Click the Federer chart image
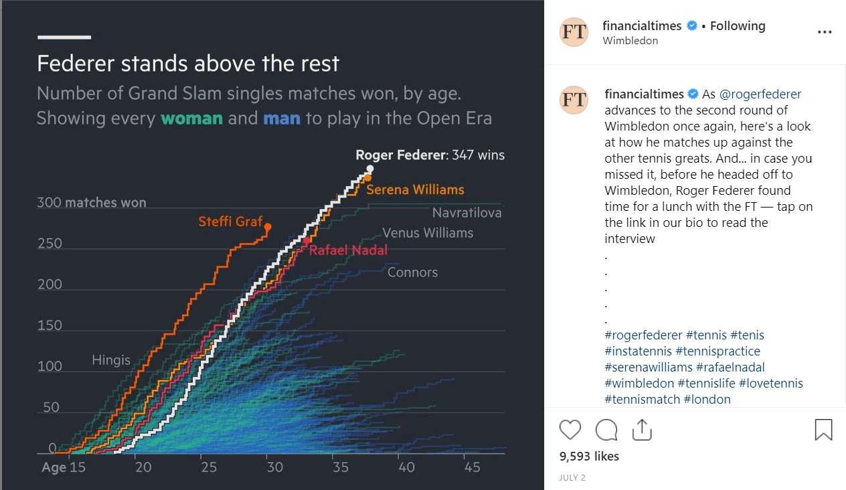Viewport: 846px width, 490px height. [x=271, y=245]
